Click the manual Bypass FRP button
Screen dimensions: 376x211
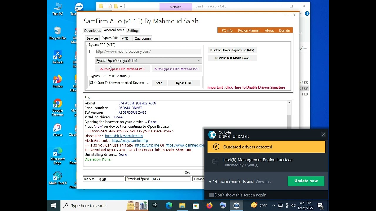tap(184, 83)
